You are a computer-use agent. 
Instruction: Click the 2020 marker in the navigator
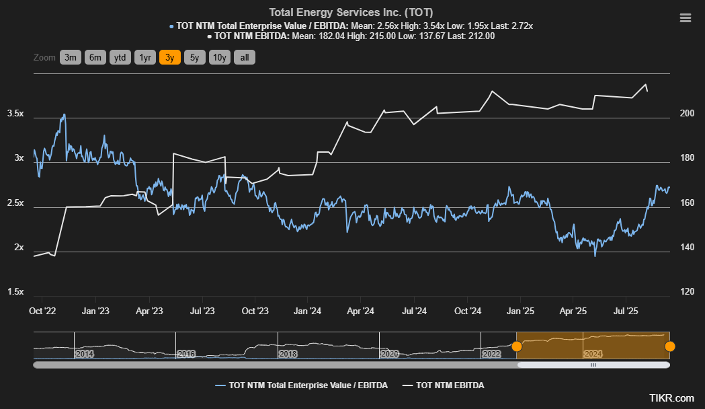click(x=389, y=354)
